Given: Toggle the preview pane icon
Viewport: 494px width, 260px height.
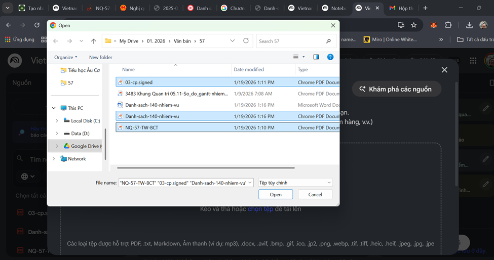Looking at the screenshot, I should click(316, 57).
